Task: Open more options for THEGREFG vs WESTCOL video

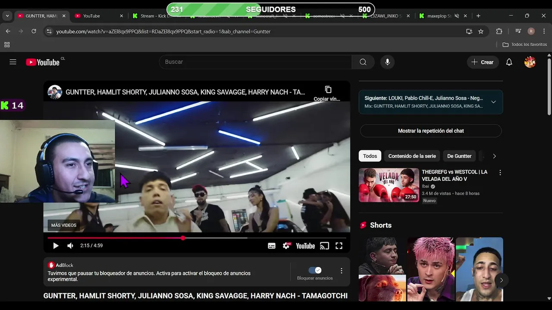Action: (x=500, y=173)
